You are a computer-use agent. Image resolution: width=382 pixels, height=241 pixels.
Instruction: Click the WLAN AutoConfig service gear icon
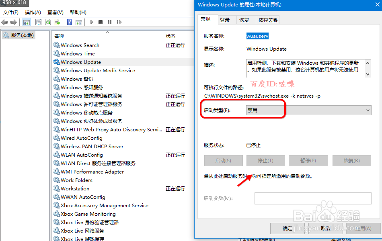[x=57, y=155]
